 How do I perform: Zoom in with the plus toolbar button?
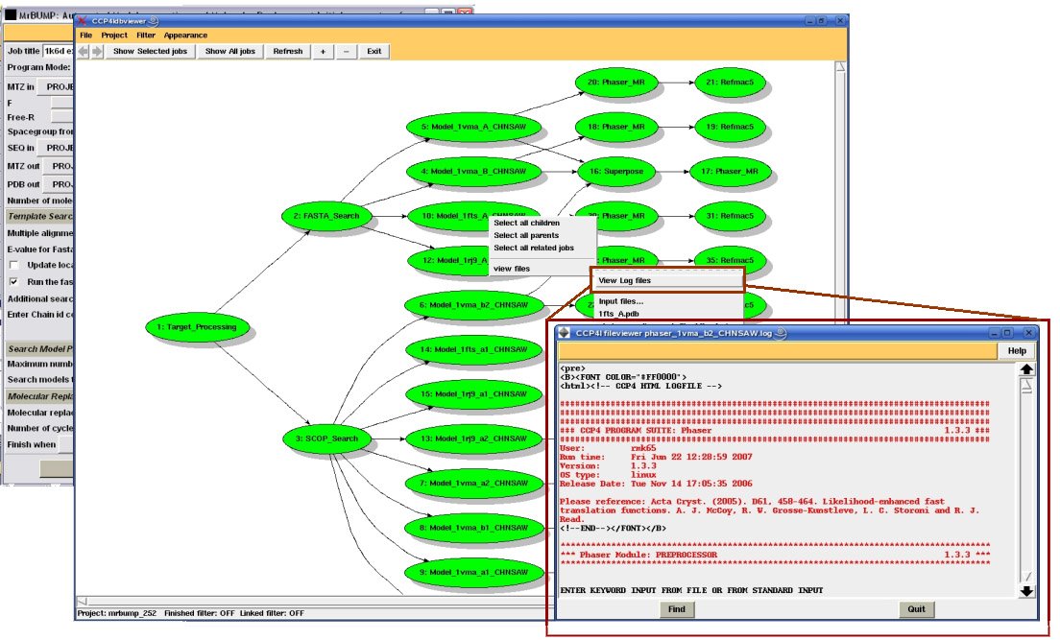coord(324,52)
